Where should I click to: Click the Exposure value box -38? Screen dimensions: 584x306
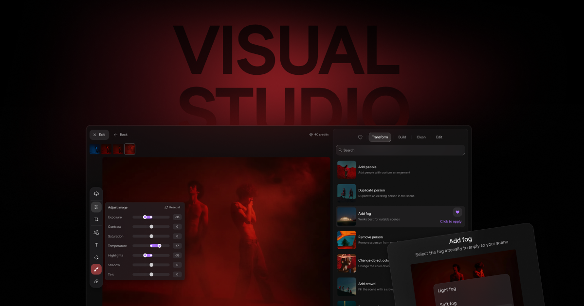tap(177, 217)
